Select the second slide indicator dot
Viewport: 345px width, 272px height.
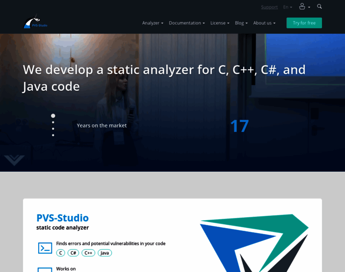click(x=53, y=122)
